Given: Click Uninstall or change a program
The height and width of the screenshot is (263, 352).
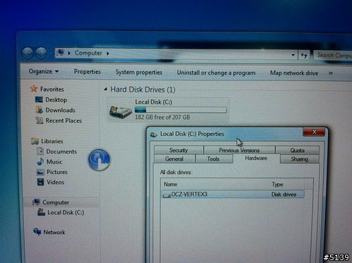Looking at the screenshot, I should (216, 73).
